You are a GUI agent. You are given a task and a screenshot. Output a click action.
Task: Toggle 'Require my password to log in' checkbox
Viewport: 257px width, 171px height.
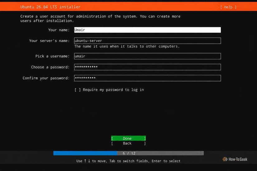[x=78, y=90]
